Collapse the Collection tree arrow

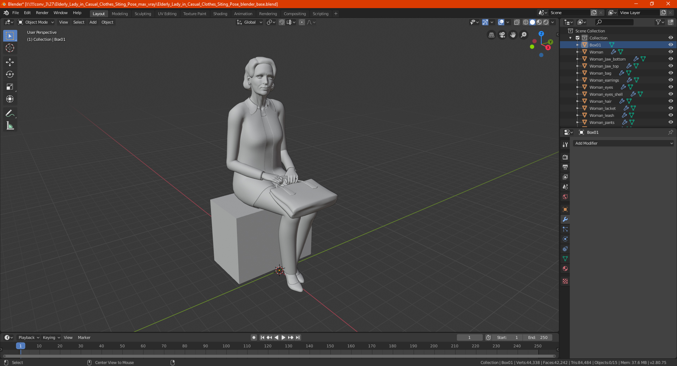tap(571, 38)
